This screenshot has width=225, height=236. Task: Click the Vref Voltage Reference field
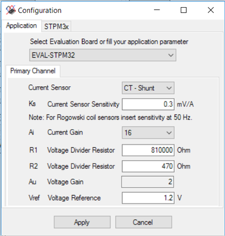click(148, 198)
